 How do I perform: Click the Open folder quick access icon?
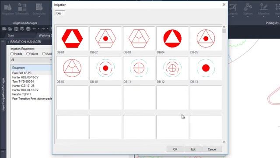point(10,29)
